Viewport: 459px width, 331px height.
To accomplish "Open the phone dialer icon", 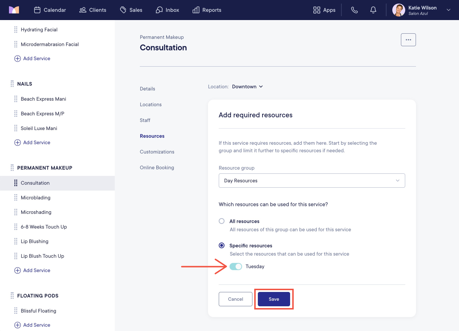I will tap(354, 10).
